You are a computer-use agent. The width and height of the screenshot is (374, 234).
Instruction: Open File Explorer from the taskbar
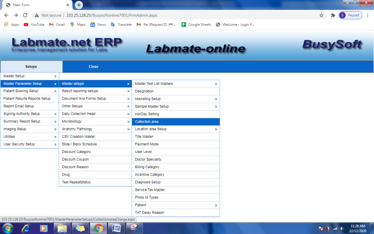pos(62,228)
